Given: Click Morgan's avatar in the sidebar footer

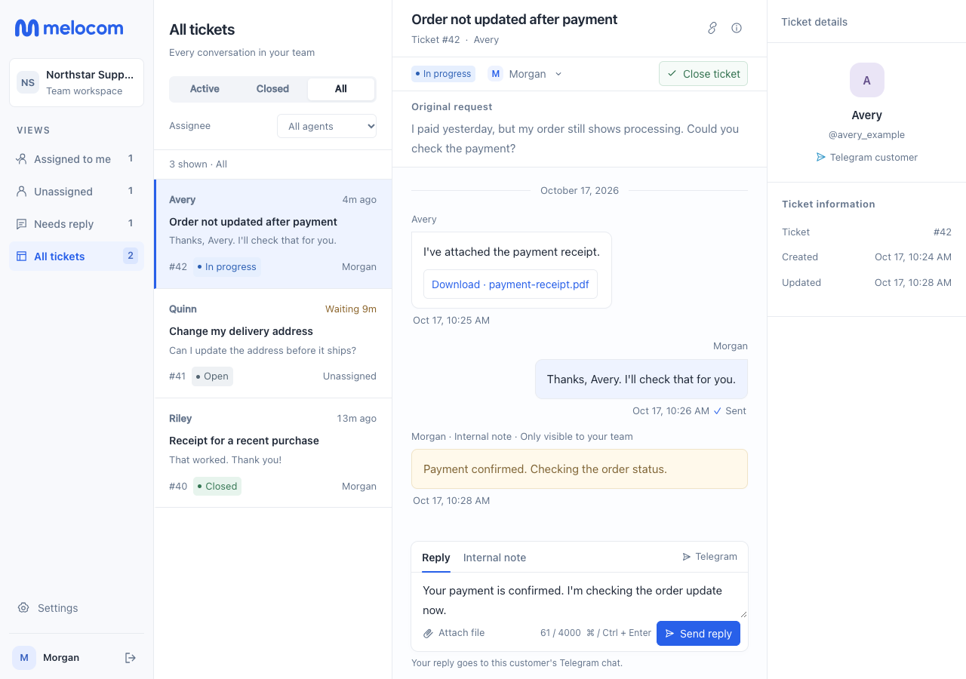Looking at the screenshot, I should coord(24,658).
